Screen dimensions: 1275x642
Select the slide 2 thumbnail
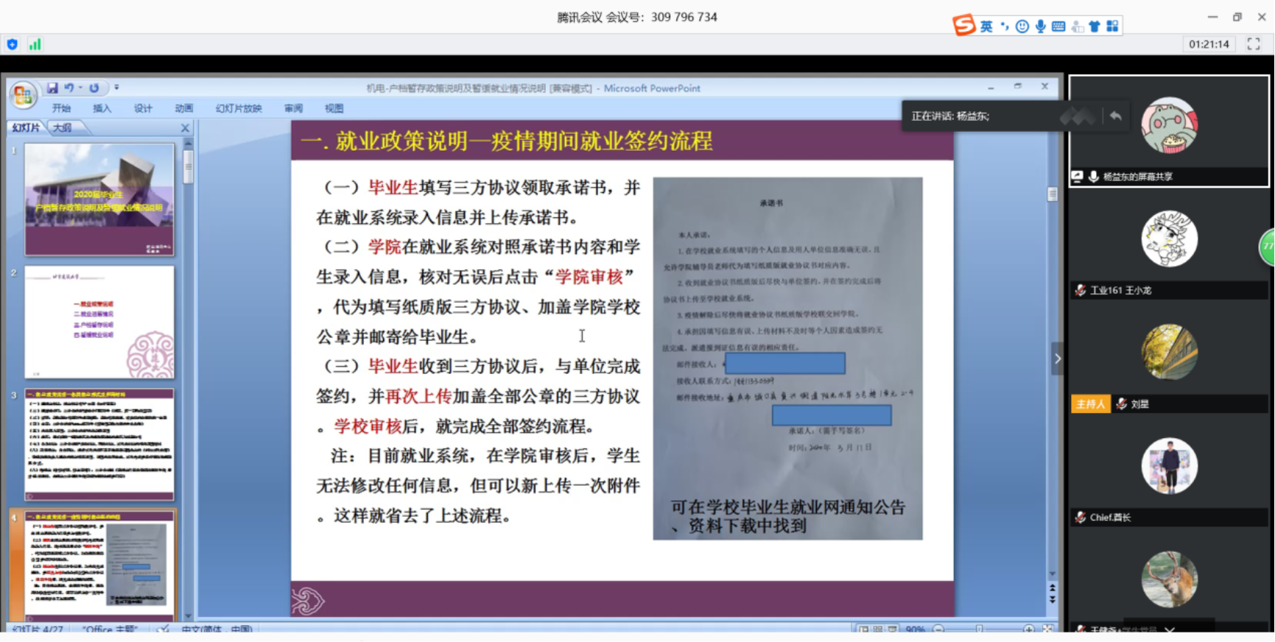coord(99,322)
